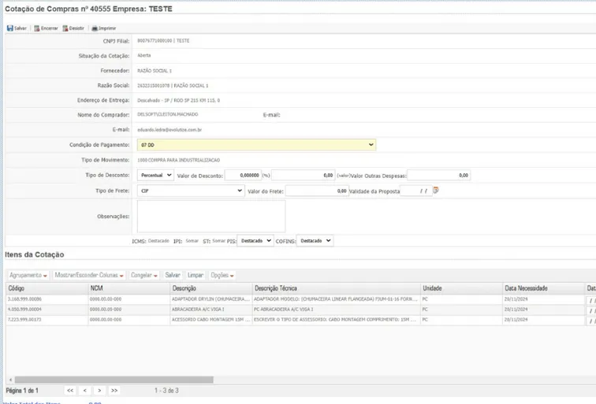The width and height of the screenshot is (596, 404).
Task: Expand Mostrar/Esconder Colunas menu
Action: [x=89, y=275]
